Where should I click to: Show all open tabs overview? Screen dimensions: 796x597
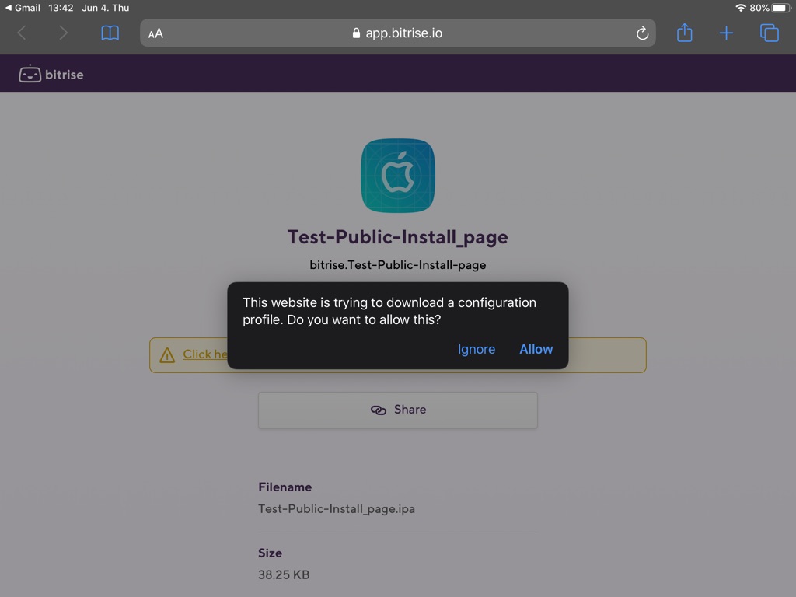pyautogui.click(x=769, y=33)
